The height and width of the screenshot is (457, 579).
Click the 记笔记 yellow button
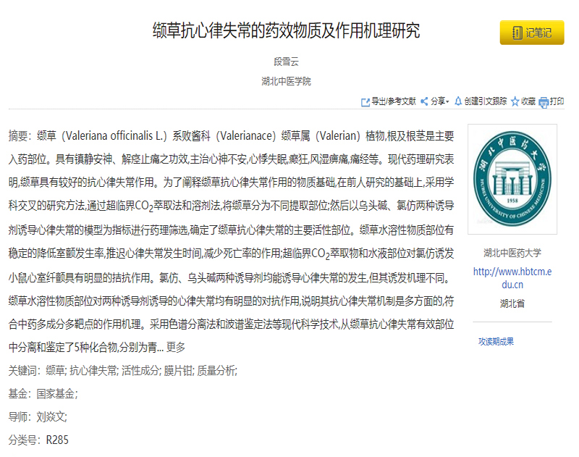pyautogui.click(x=531, y=33)
